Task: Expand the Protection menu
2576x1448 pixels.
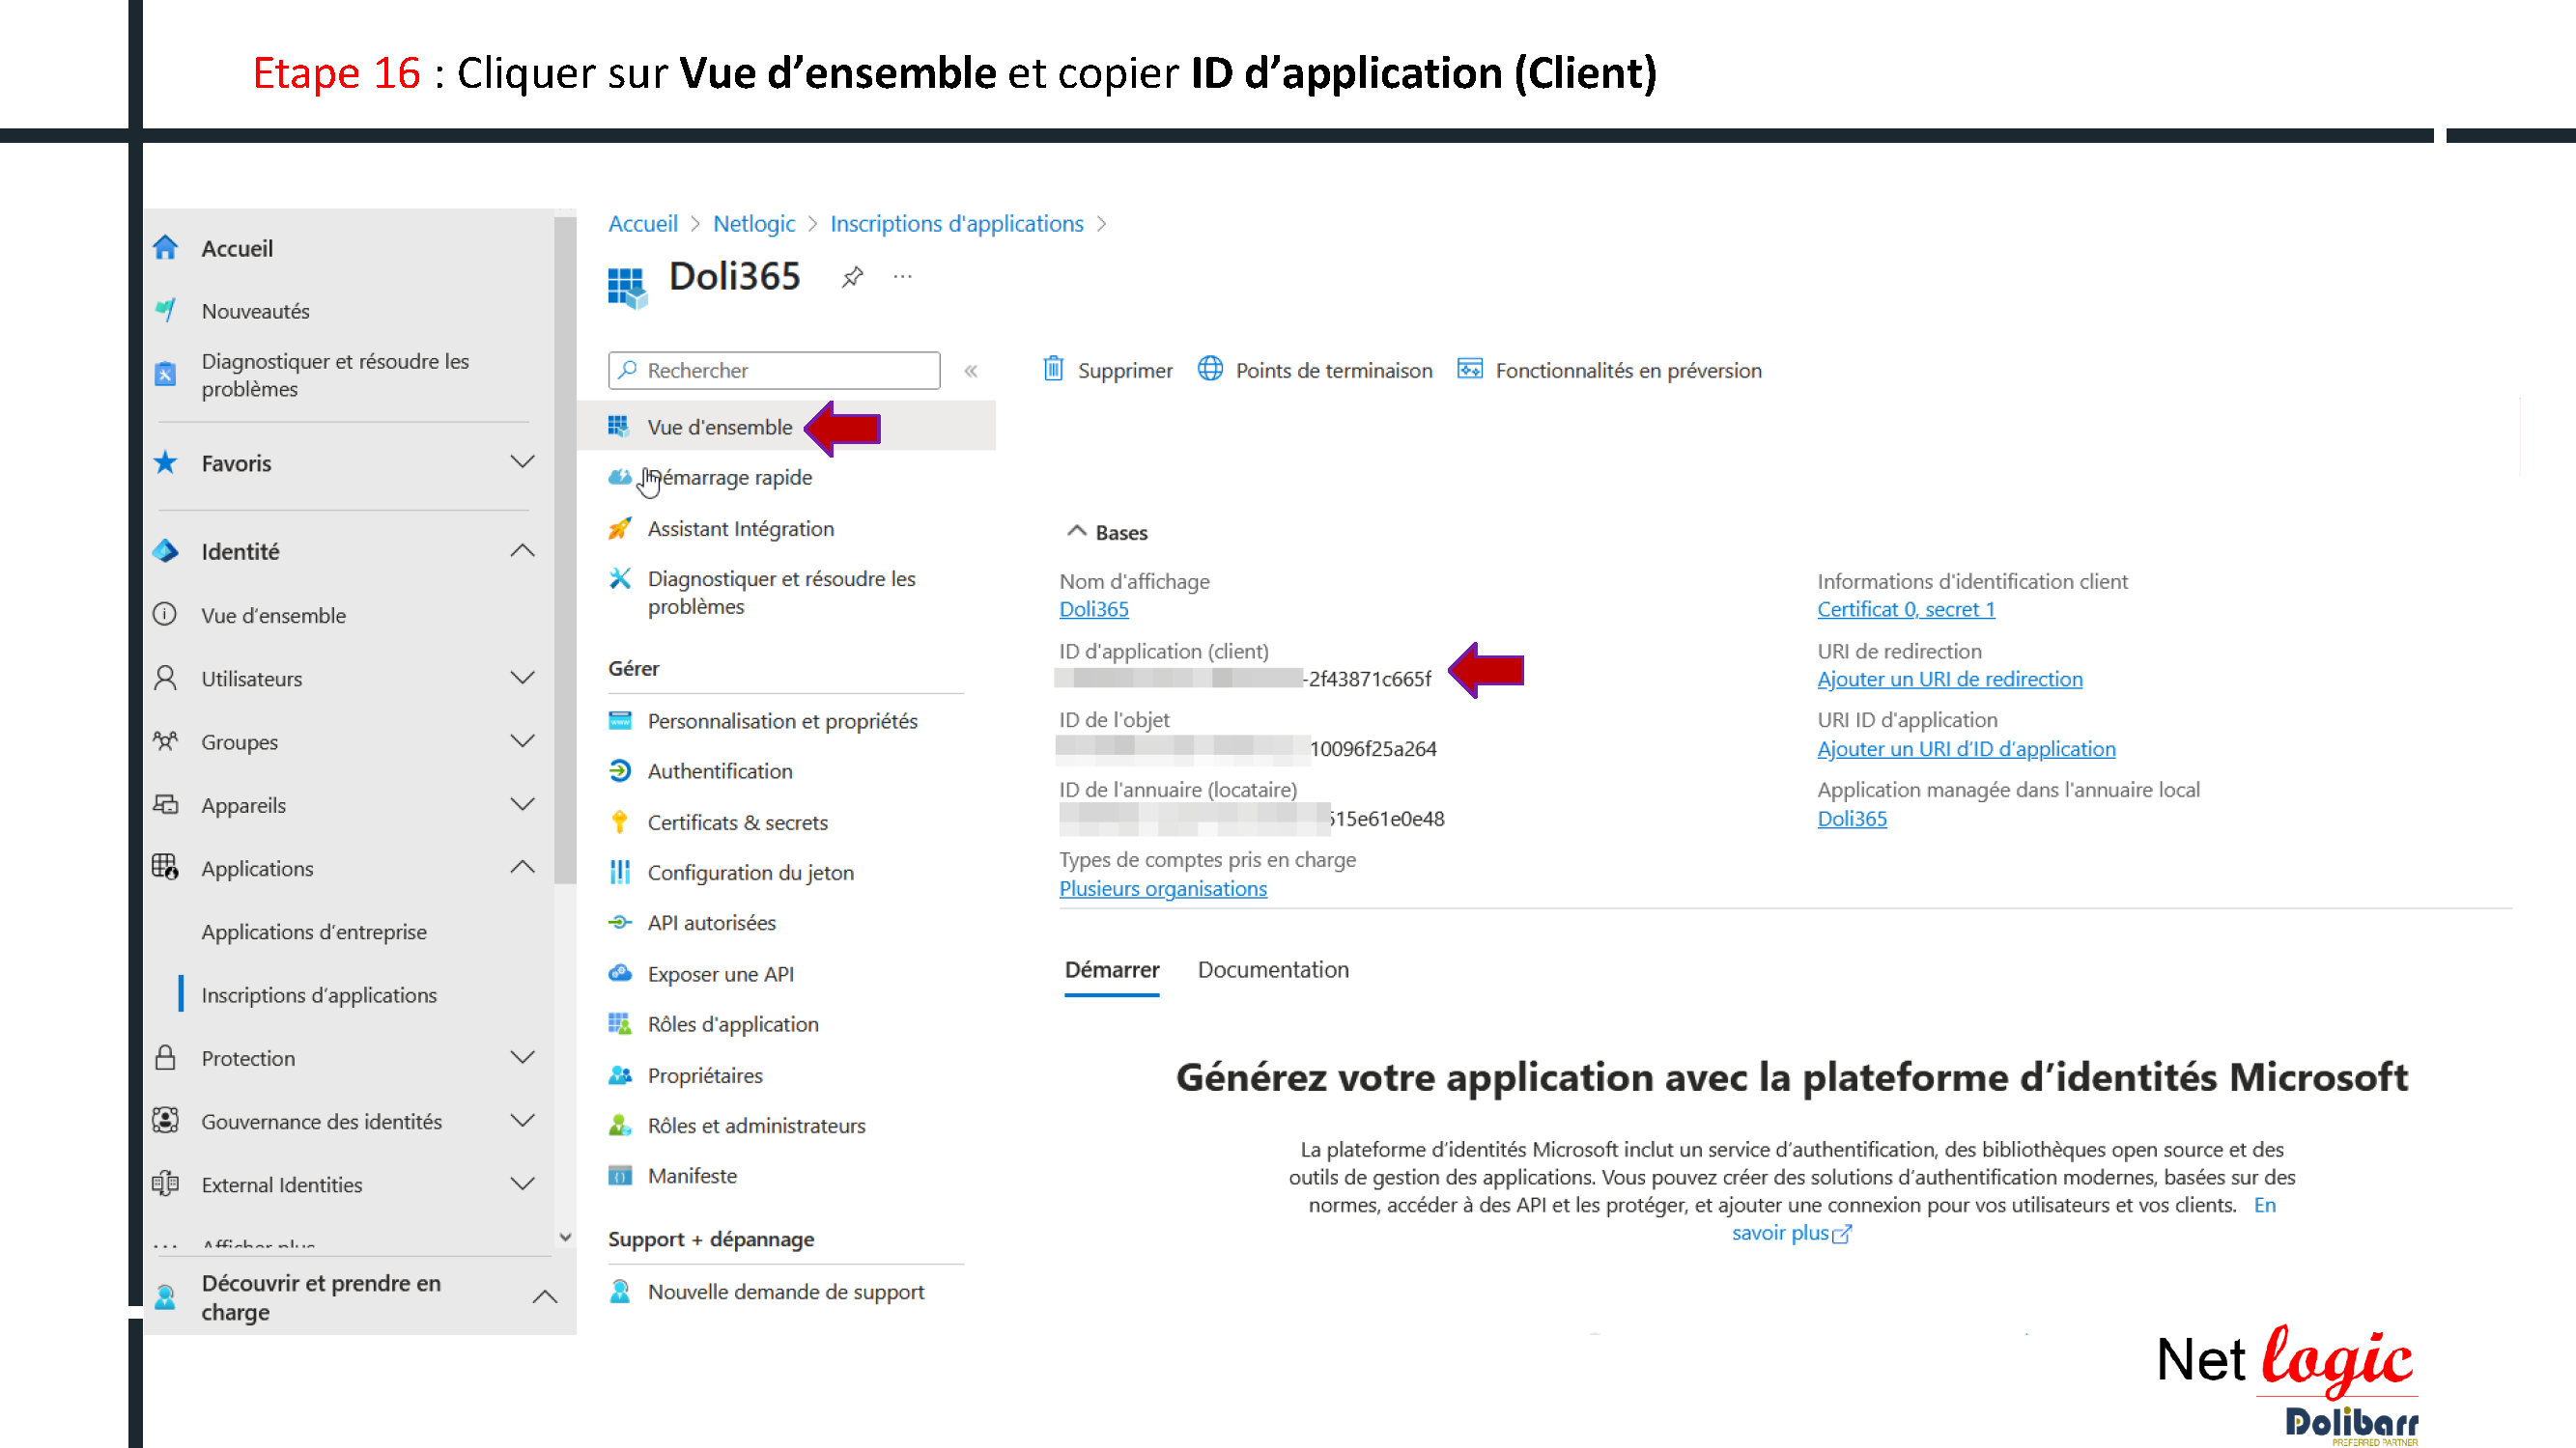Action: [x=522, y=1058]
